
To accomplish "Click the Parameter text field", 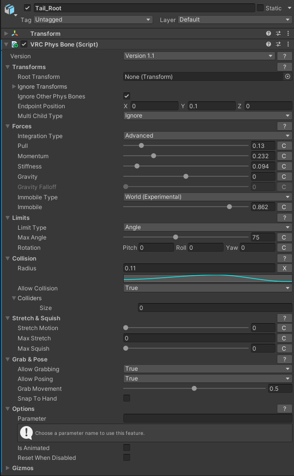I will point(207,419).
